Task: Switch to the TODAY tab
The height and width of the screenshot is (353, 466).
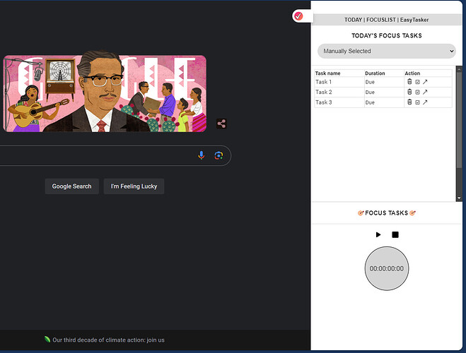Action: (x=353, y=20)
